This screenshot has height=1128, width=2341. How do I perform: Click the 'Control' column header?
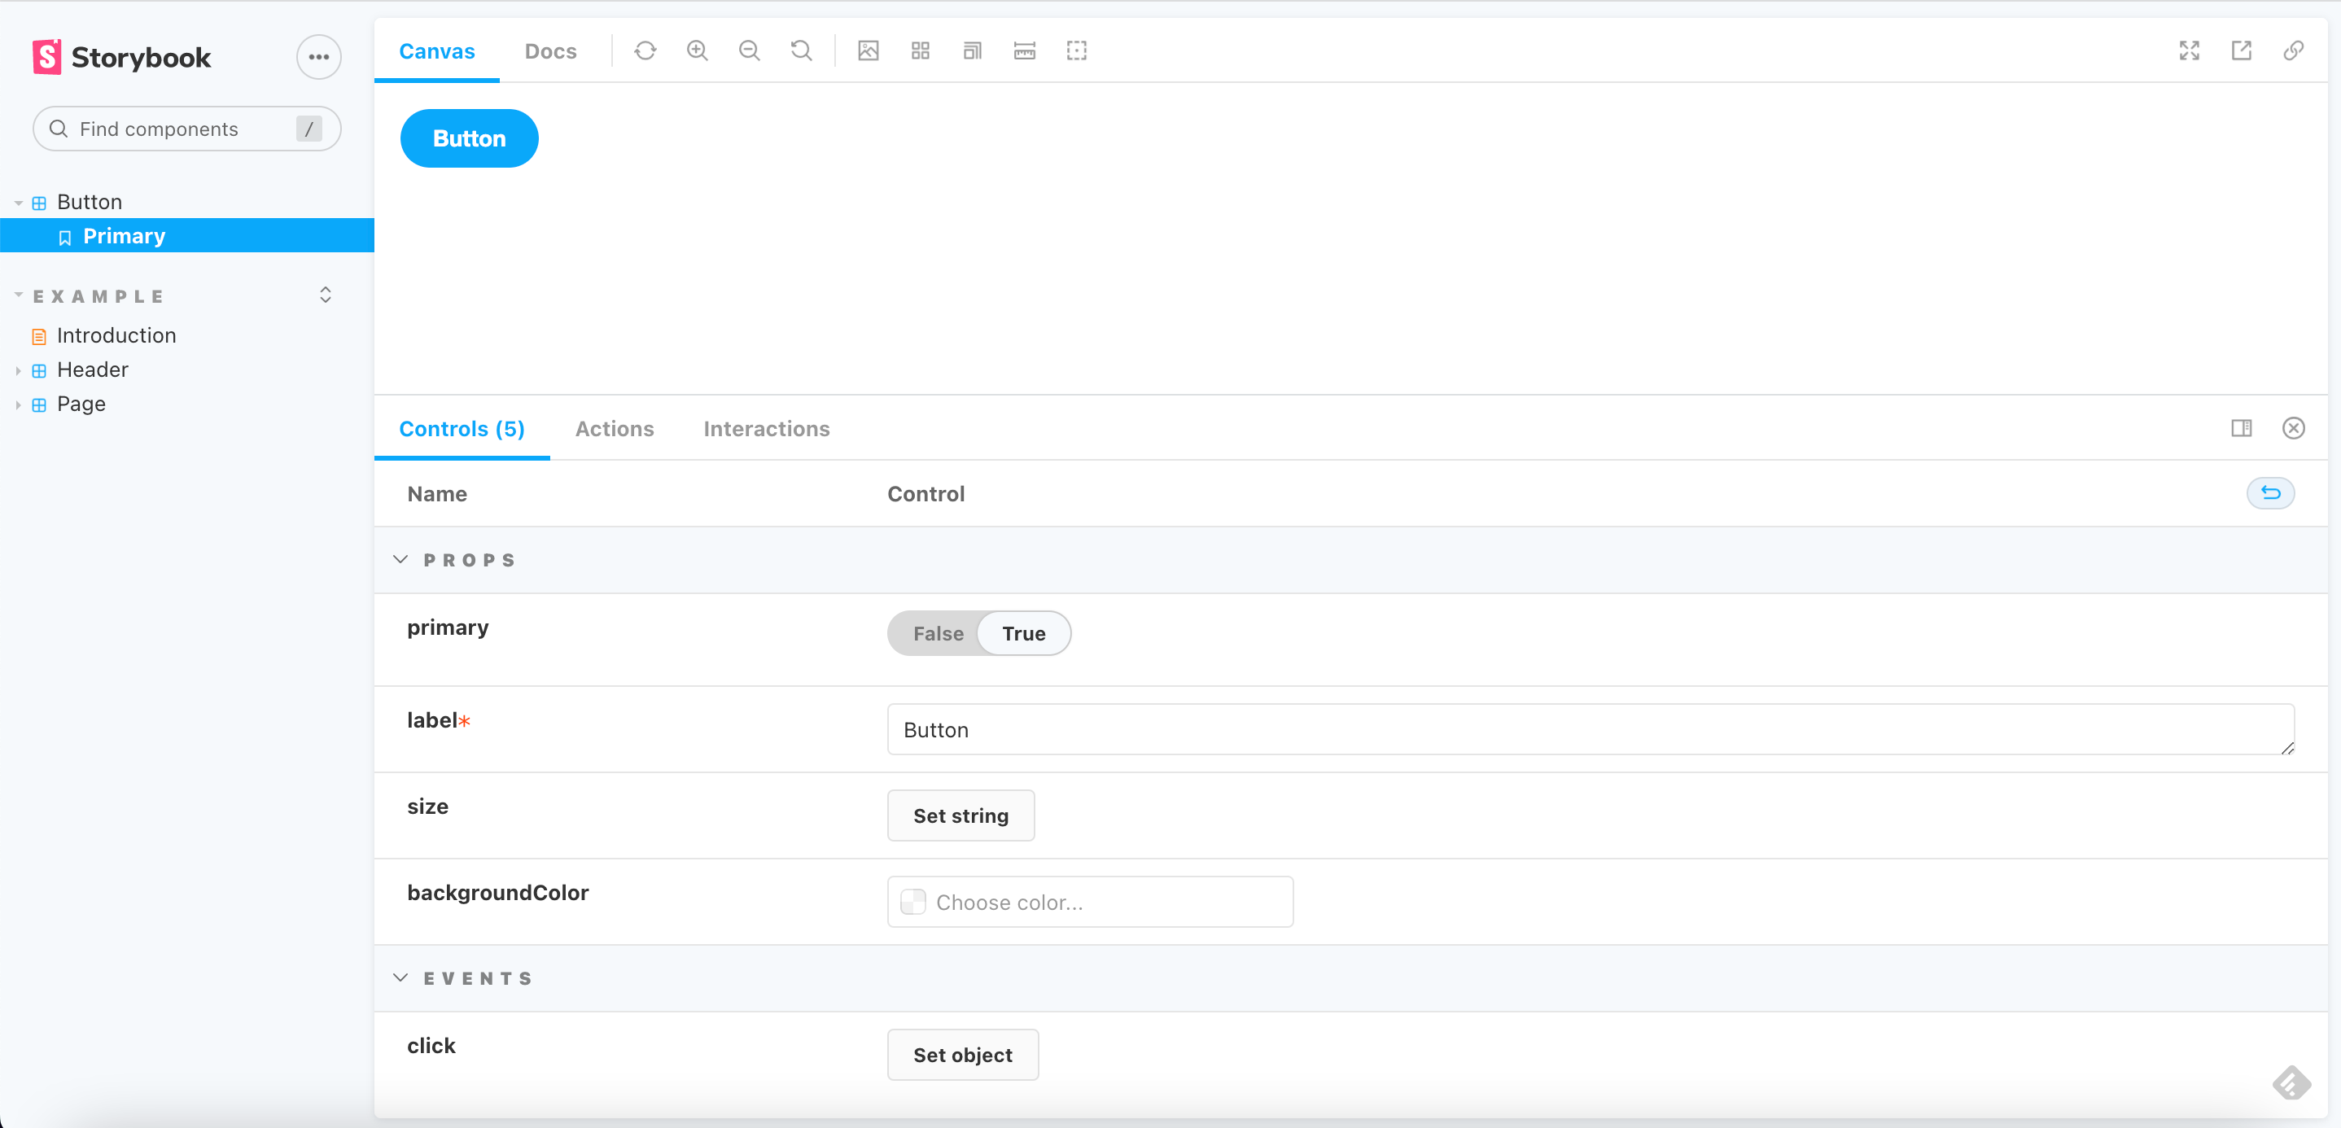pyautogui.click(x=926, y=495)
